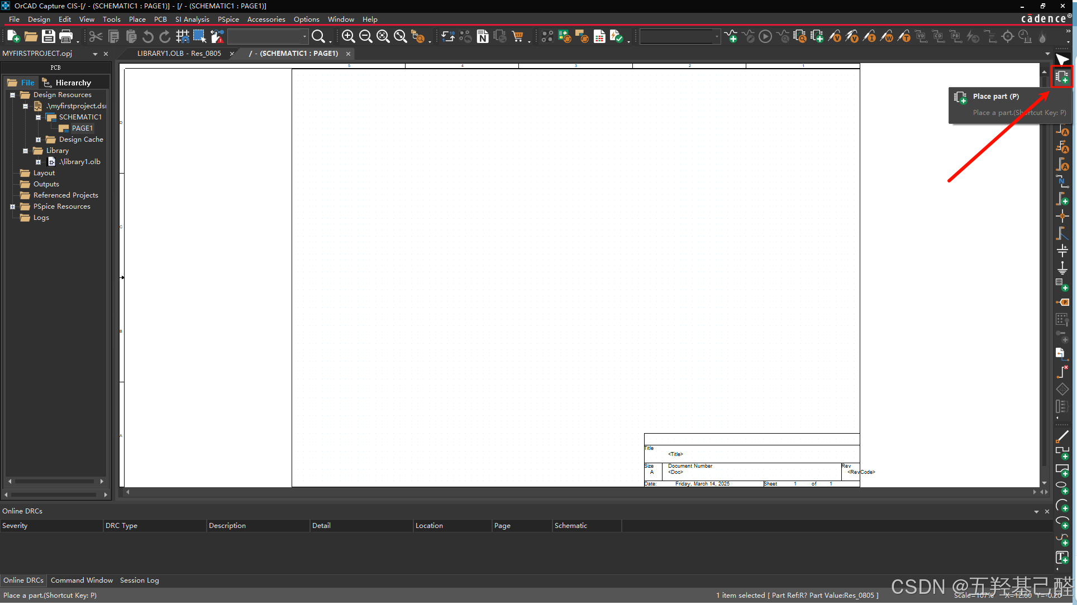The height and width of the screenshot is (605, 1077).
Task: Click the Place part tool icon
Action: [1062, 77]
